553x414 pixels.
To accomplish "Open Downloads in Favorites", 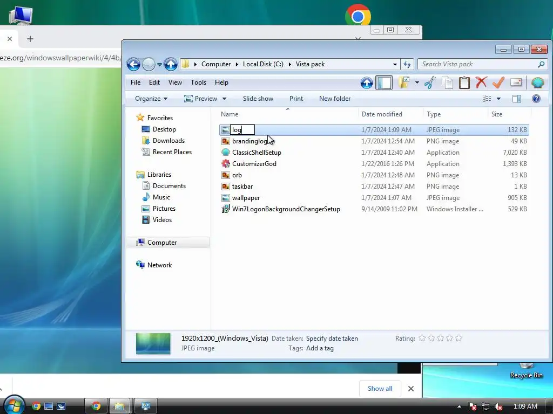I will pos(168,141).
